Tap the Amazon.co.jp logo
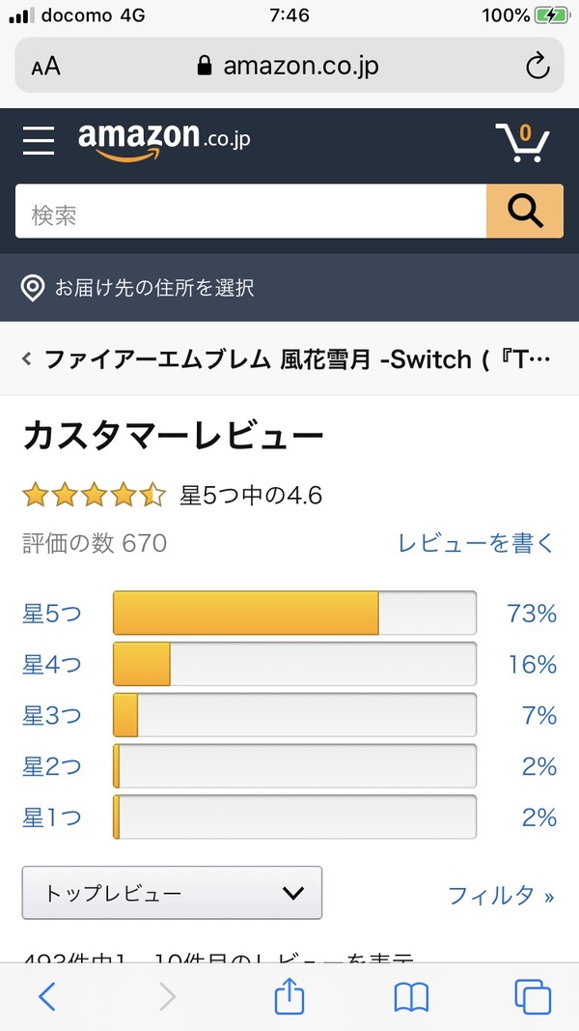Screen dimensions: 579x1031 click(164, 140)
